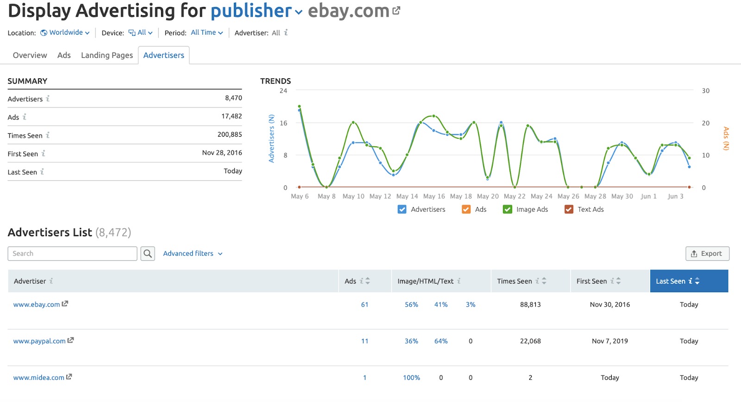741x402 pixels.
Task: Toggle Image Ads checkbox in chart legend
Action: [508, 209]
